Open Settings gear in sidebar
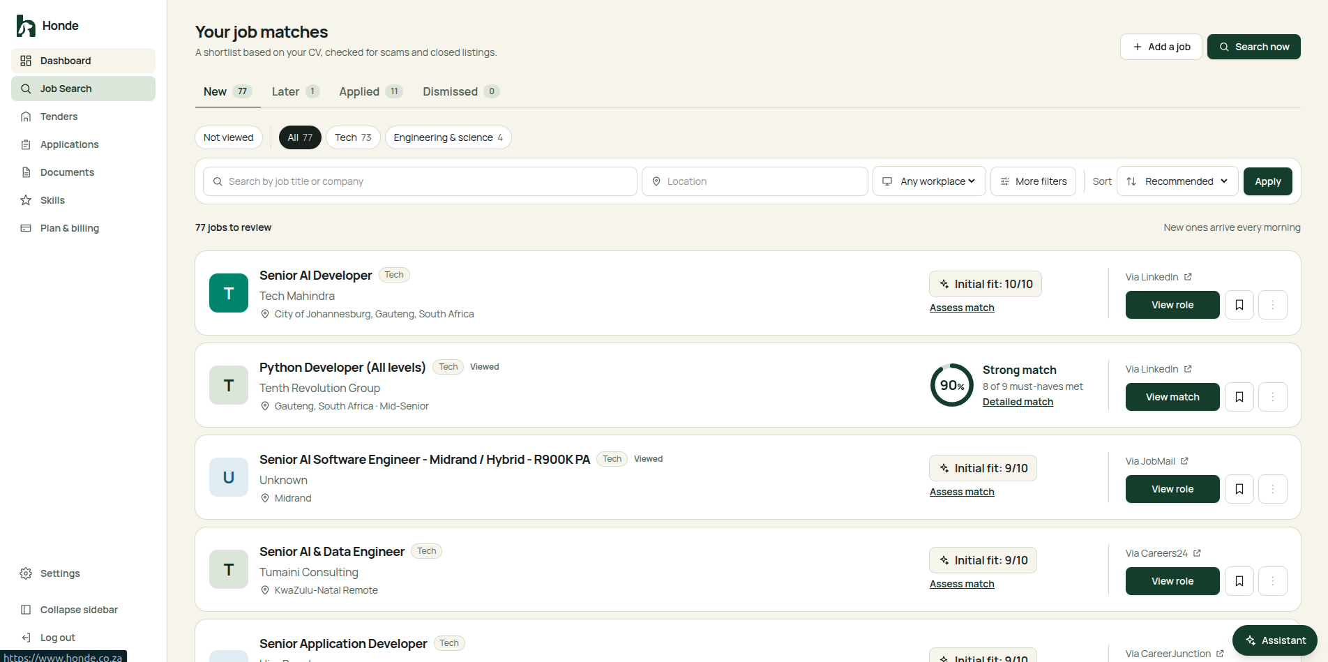This screenshot has width=1328, height=662. point(83,573)
